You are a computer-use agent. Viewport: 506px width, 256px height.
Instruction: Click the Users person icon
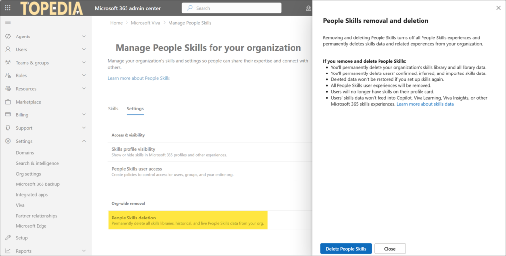coord(8,49)
